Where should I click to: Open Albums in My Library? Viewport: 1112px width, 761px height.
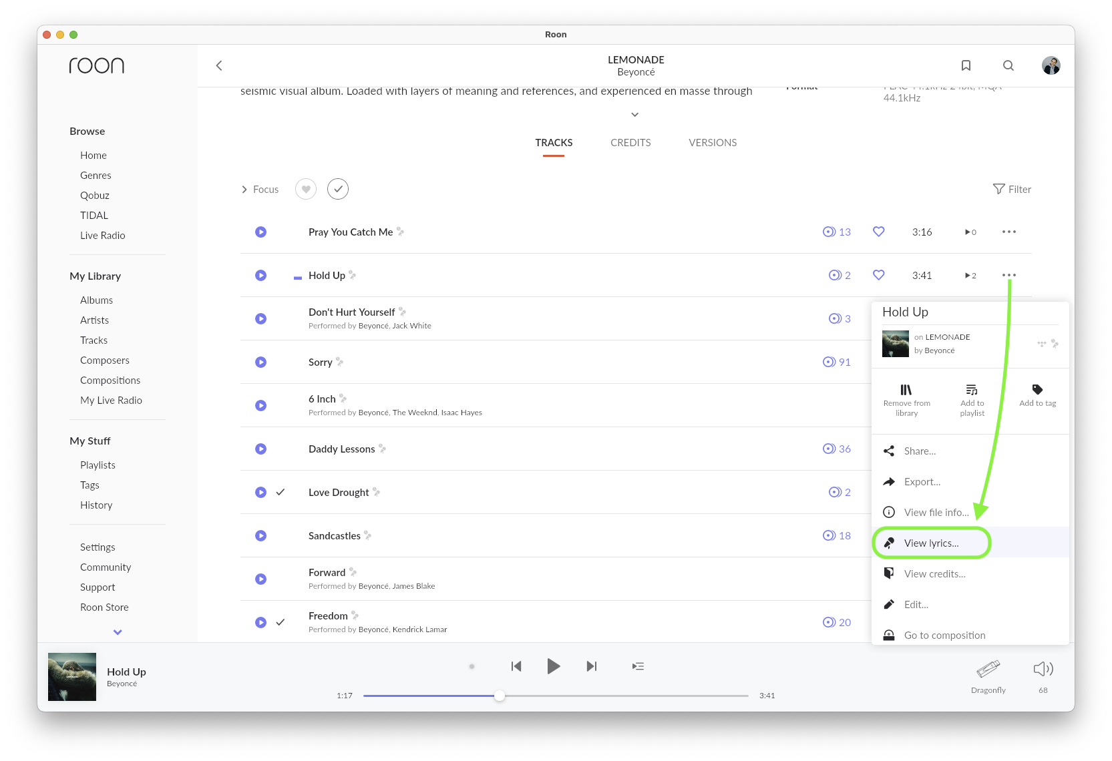pyautogui.click(x=97, y=300)
